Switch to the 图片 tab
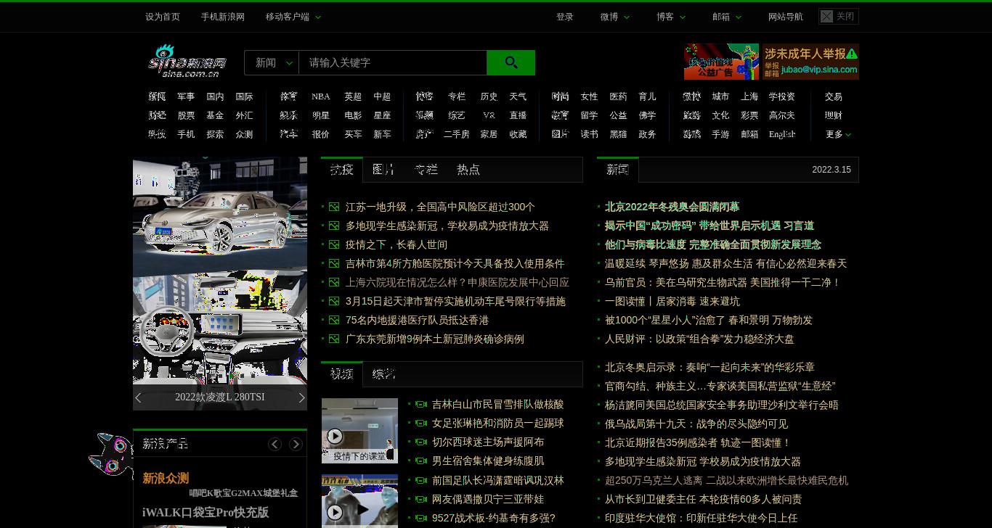Viewport: 992px width, 528px height. pos(383,169)
